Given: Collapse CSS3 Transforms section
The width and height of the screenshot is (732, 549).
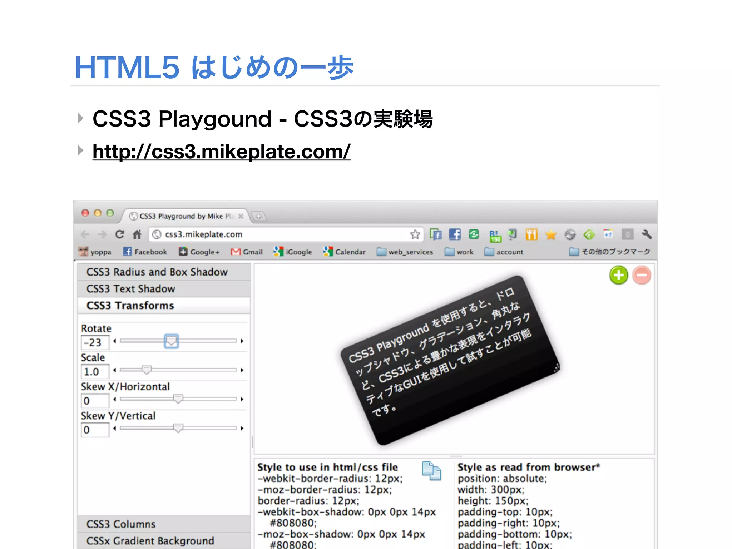Looking at the screenshot, I should pos(164,306).
